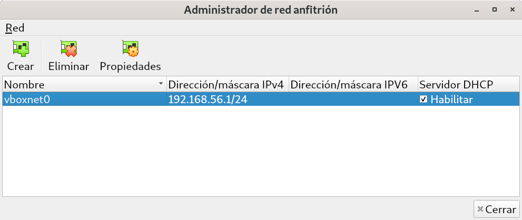Viewport: 522px width, 220px height.
Task: Click the Cerrar button
Action: click(496, 209)
